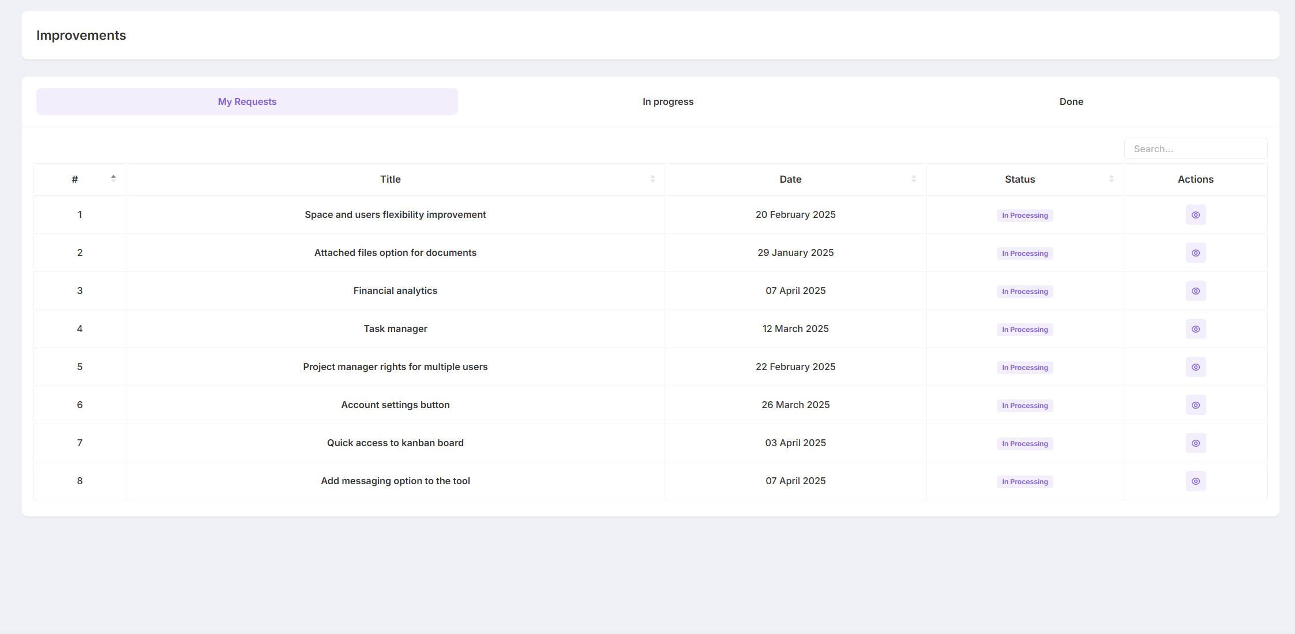Click date '03 April 2025'

point(795,443)
